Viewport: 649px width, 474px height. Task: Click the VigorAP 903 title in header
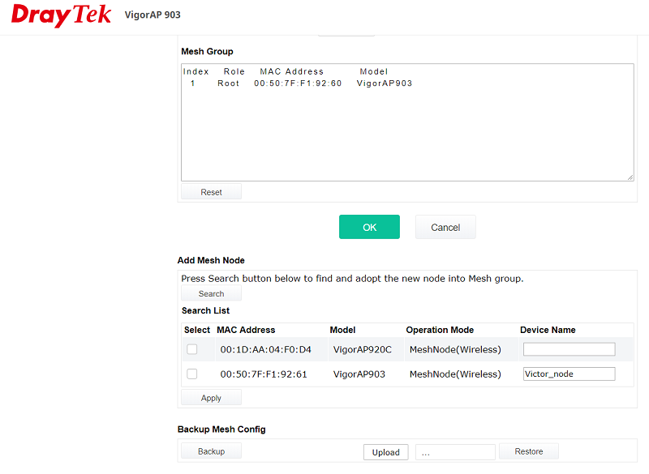coord(153,15)
